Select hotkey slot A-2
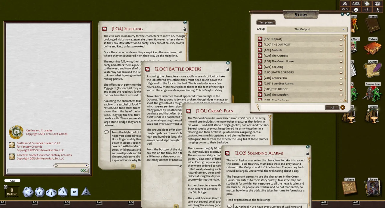The image size is (385, 208). click(x=35, y=203)
